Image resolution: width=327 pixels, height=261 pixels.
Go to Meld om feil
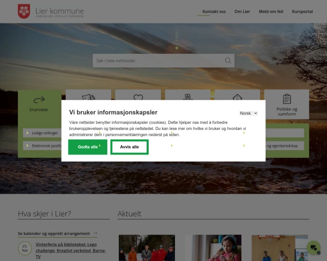click(271, 11)
